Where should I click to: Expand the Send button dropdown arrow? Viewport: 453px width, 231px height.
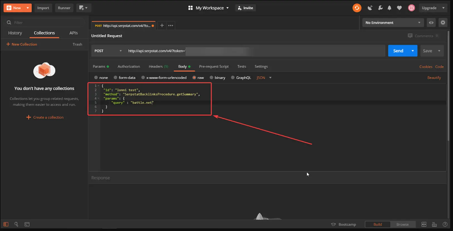click(x=413, y=51)
